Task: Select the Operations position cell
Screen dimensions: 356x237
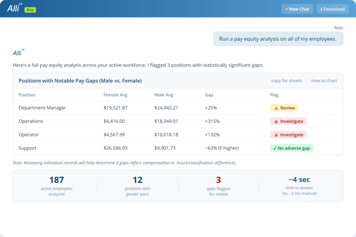Action: click(31, 121)
